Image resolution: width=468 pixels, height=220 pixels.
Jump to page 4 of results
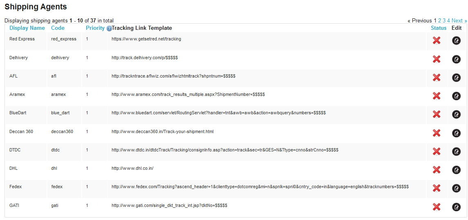pyautogui.click(x=448, y=20)
